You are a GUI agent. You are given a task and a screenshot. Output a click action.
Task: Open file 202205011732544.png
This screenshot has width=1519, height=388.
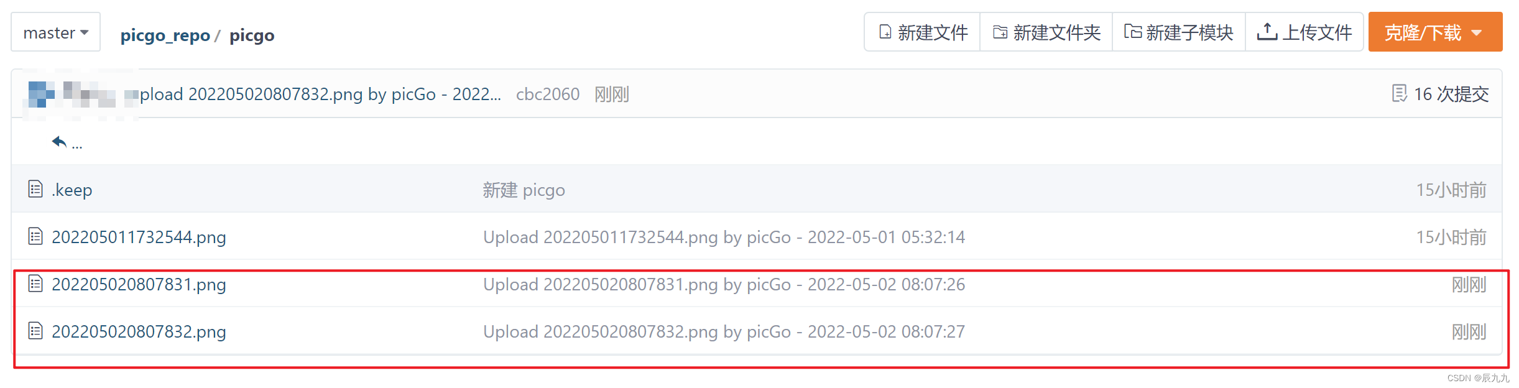[139, 237]
